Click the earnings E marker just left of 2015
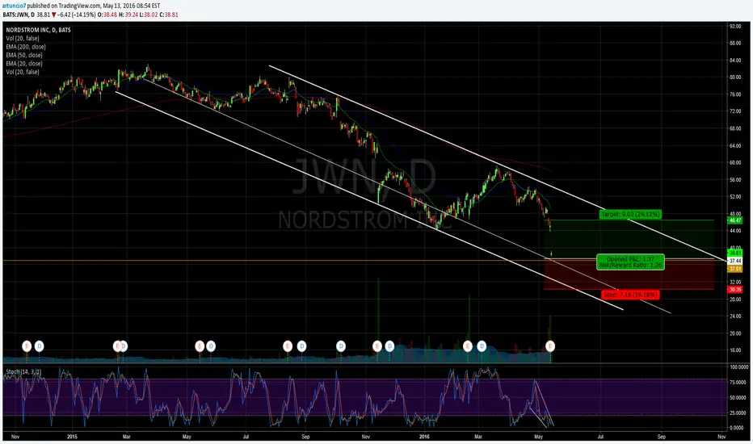Screen dimensions: 753x444 pyautogui.click(x=27, y=346)
